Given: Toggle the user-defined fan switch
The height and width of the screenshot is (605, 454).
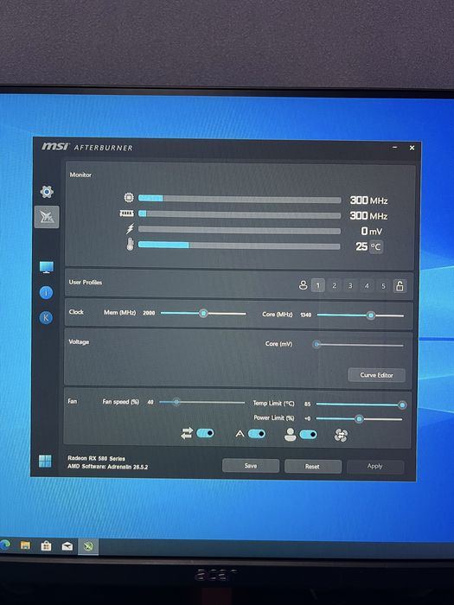Looking at the screenshot, I should [x=308, y=435].
